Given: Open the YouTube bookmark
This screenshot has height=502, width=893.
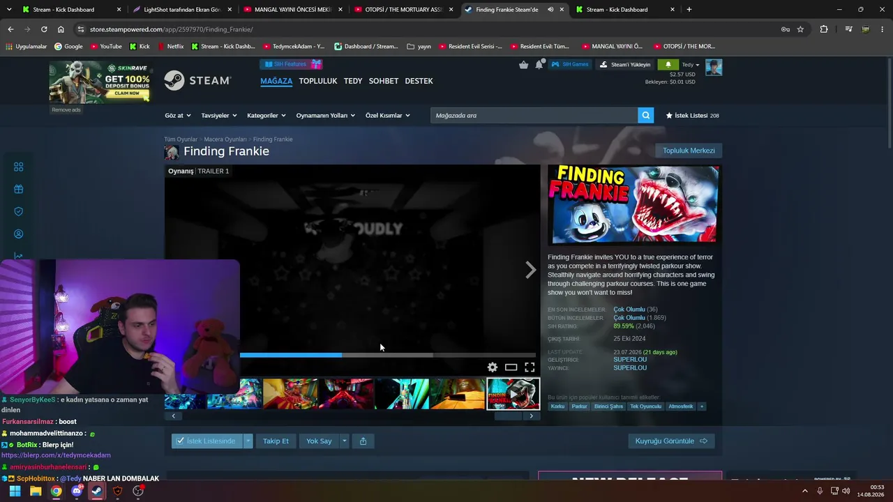Looking at the screenshot, I should tap(105, 46).
